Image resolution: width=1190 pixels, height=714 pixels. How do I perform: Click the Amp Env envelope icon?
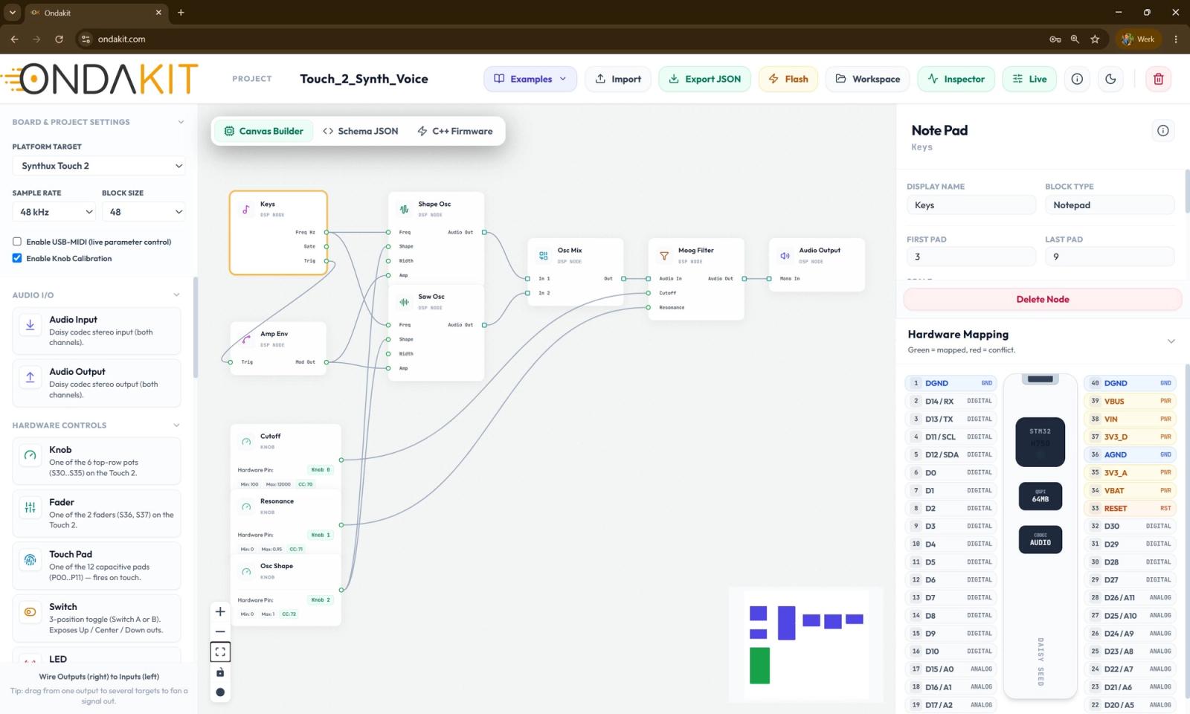point(246,340)
